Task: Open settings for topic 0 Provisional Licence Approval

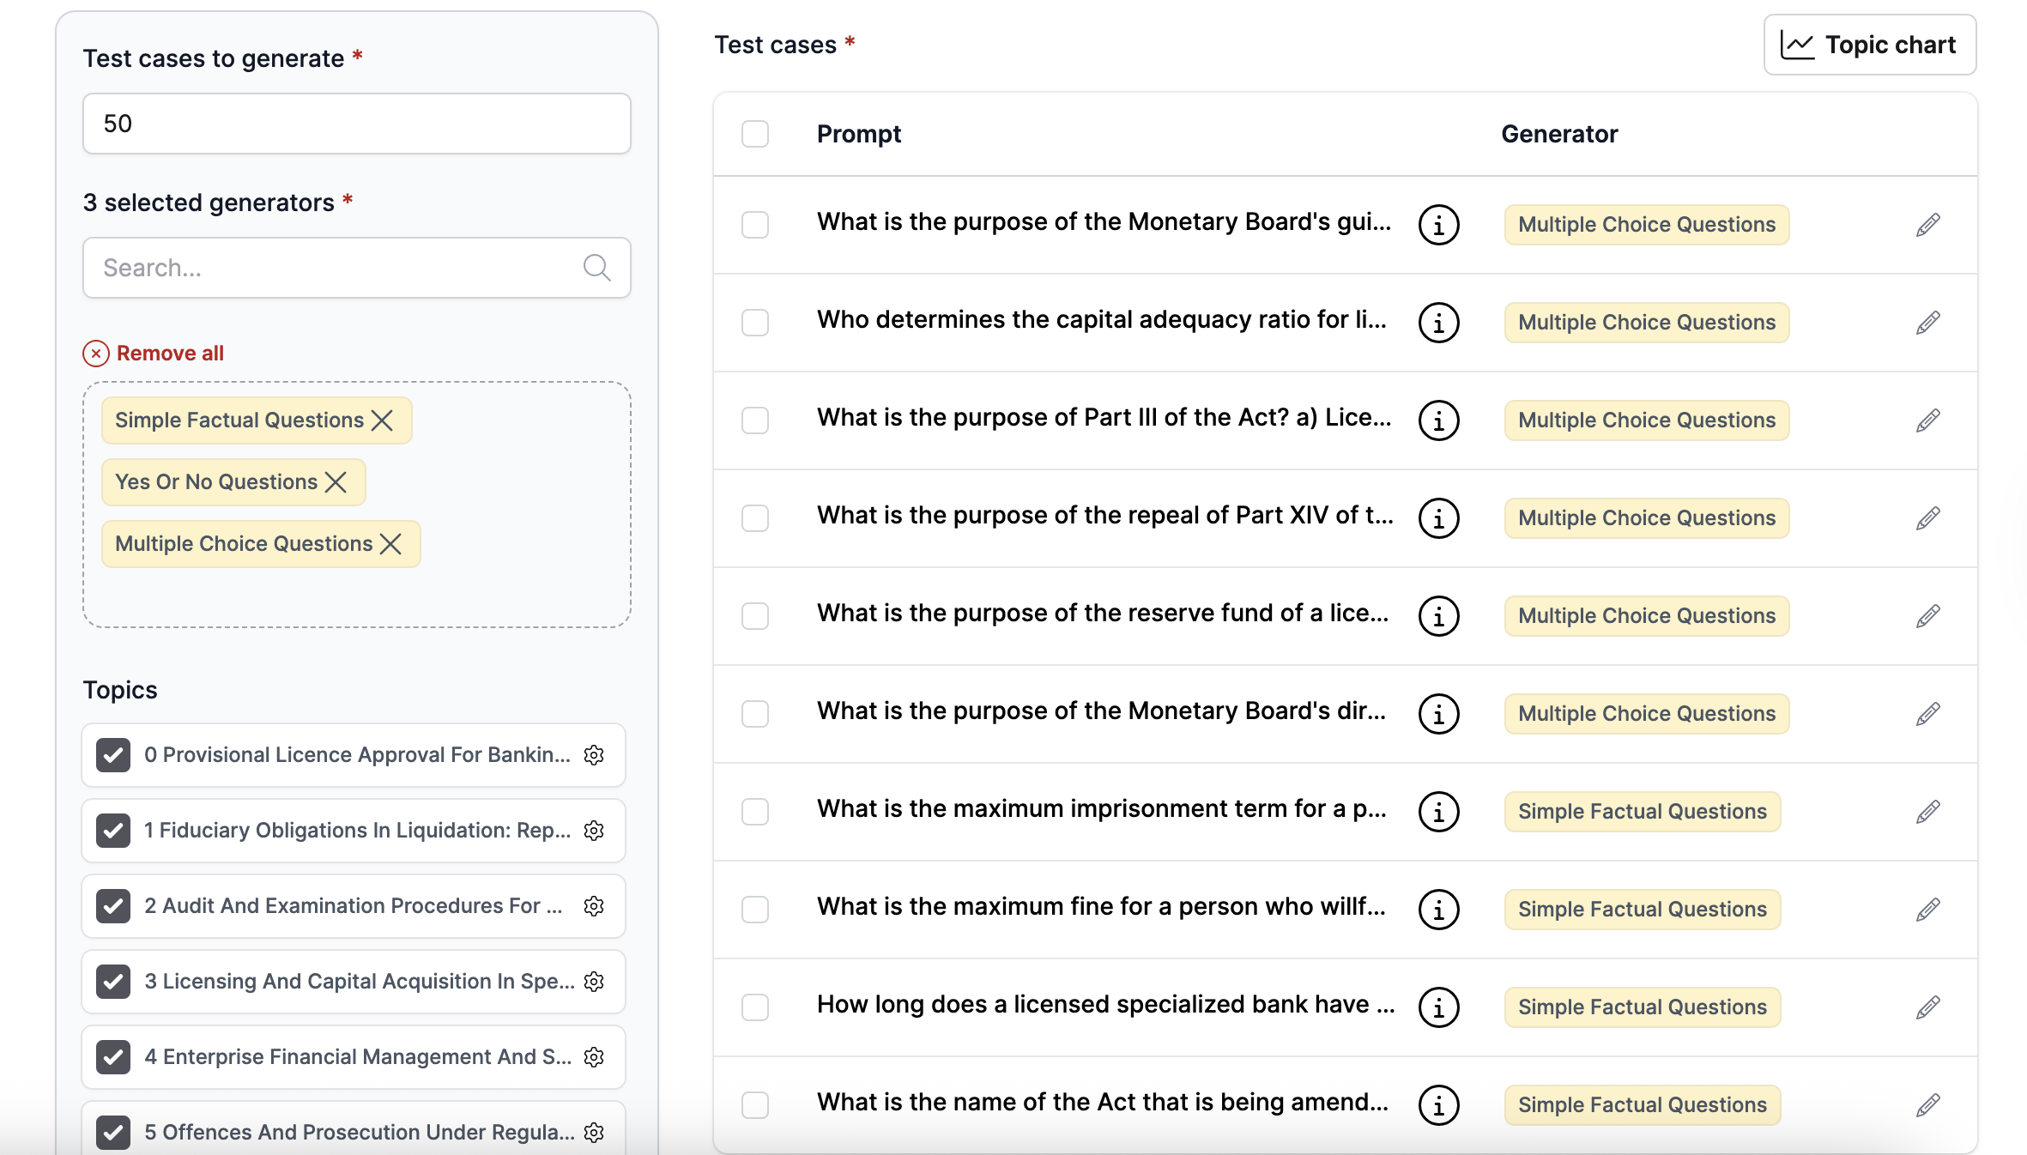Action: click(594, 755)
